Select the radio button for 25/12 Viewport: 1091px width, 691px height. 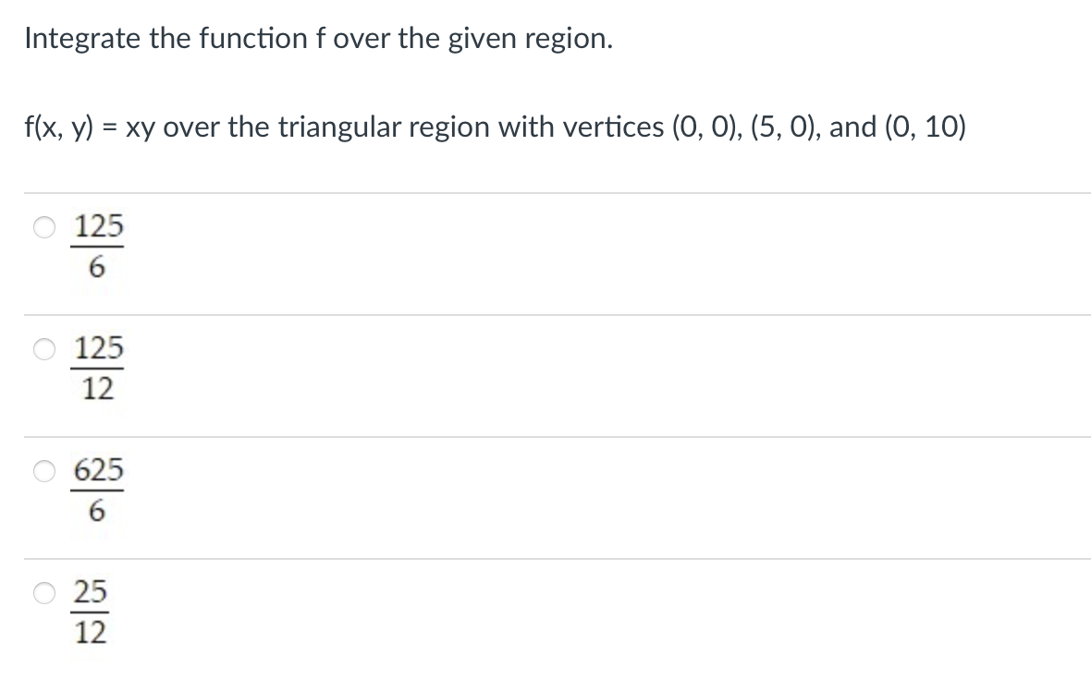click(43, 595)
